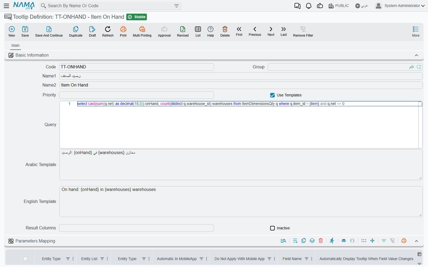Duplicate the current record
Image resolution: width=428 pixels, height=267 pixels.
[x=76, y=29]
